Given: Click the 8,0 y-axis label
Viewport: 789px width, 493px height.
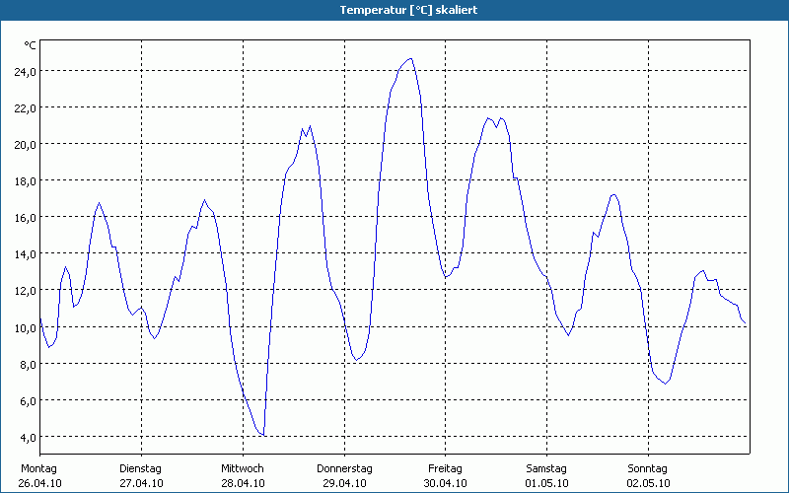Looking at the screenshot, I should pos(28,364).
